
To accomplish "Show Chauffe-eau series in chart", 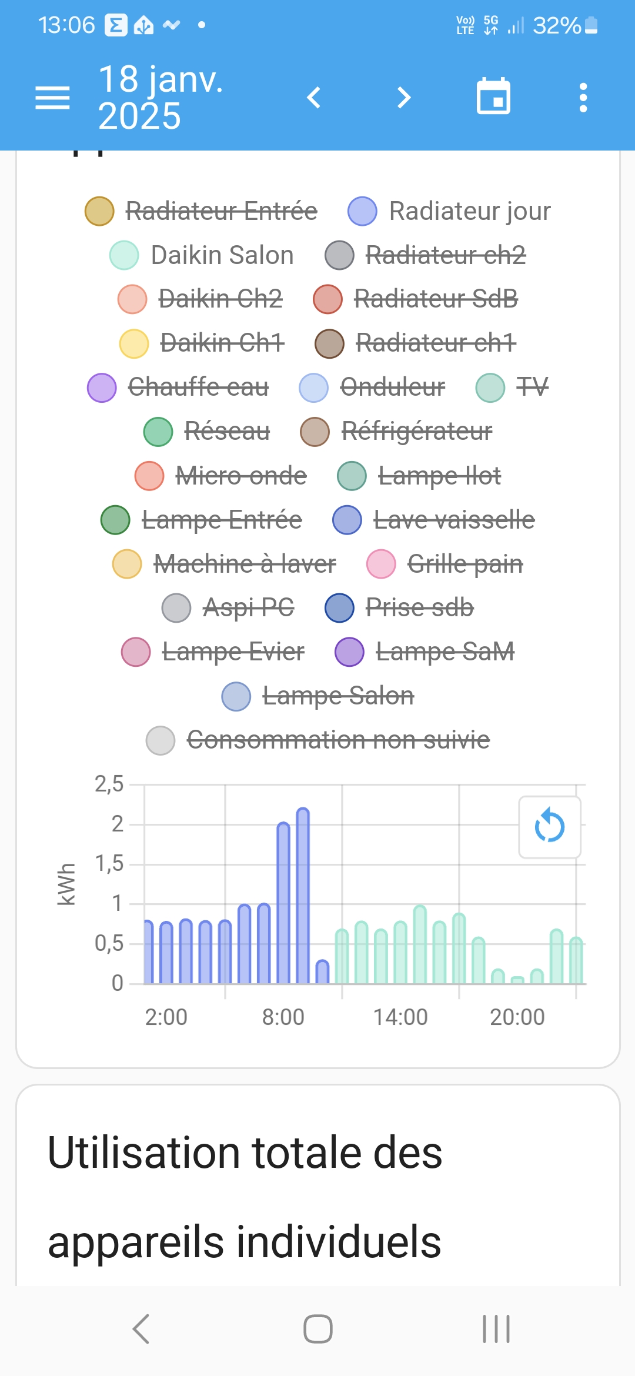I will (x=178, y=388).
